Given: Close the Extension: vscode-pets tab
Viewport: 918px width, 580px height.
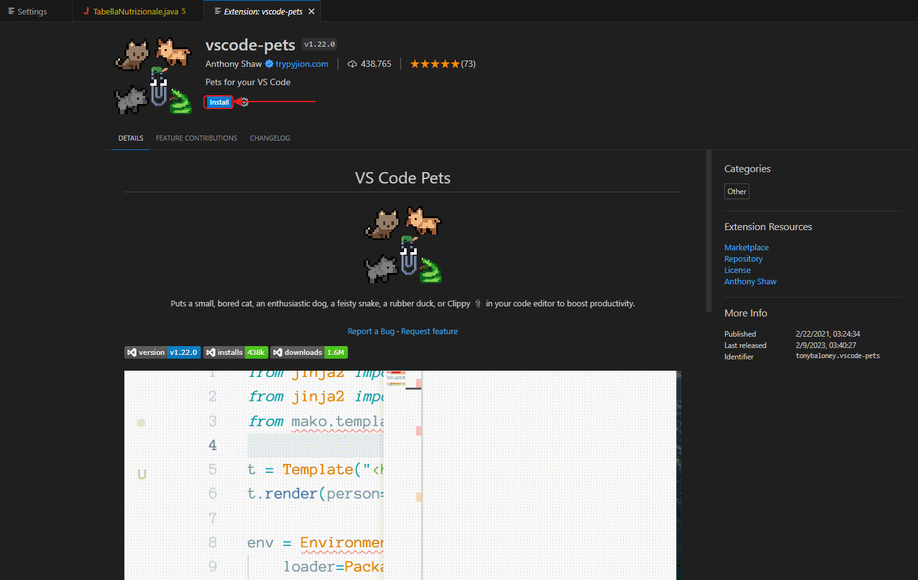Looking at the screenshot, I should tap(311, 11).
